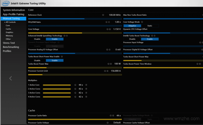Open the info icon for Turbo Boost Short Power Max Enable
The height and width of the screenshot is (125, 203).
[x=62, y=57]
